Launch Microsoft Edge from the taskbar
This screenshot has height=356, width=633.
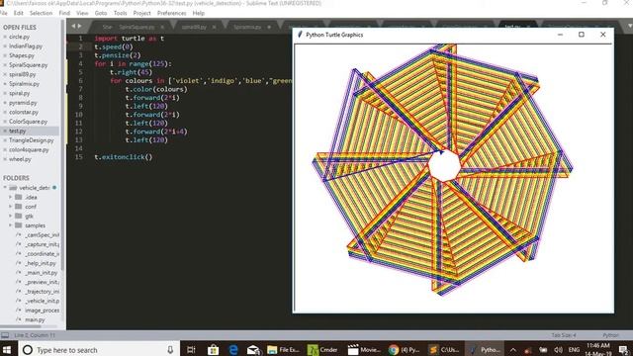[233, 349]
